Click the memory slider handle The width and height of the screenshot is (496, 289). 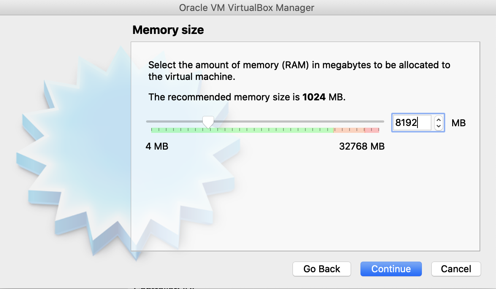click(x=208, y=122)
